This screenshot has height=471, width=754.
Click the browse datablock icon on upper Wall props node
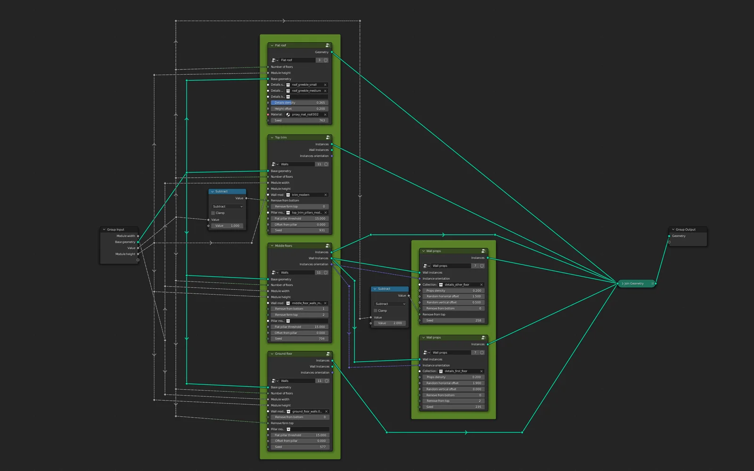(426, 266)
